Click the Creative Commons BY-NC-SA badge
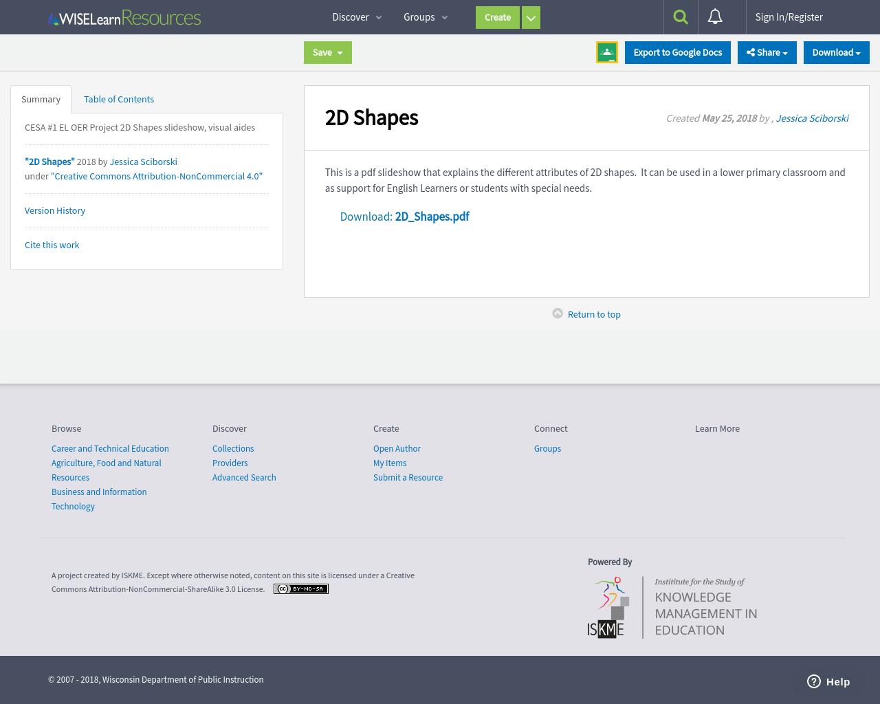Image resolution: width=880 pixels, height=704 pixels. click(x=300, y=588)
